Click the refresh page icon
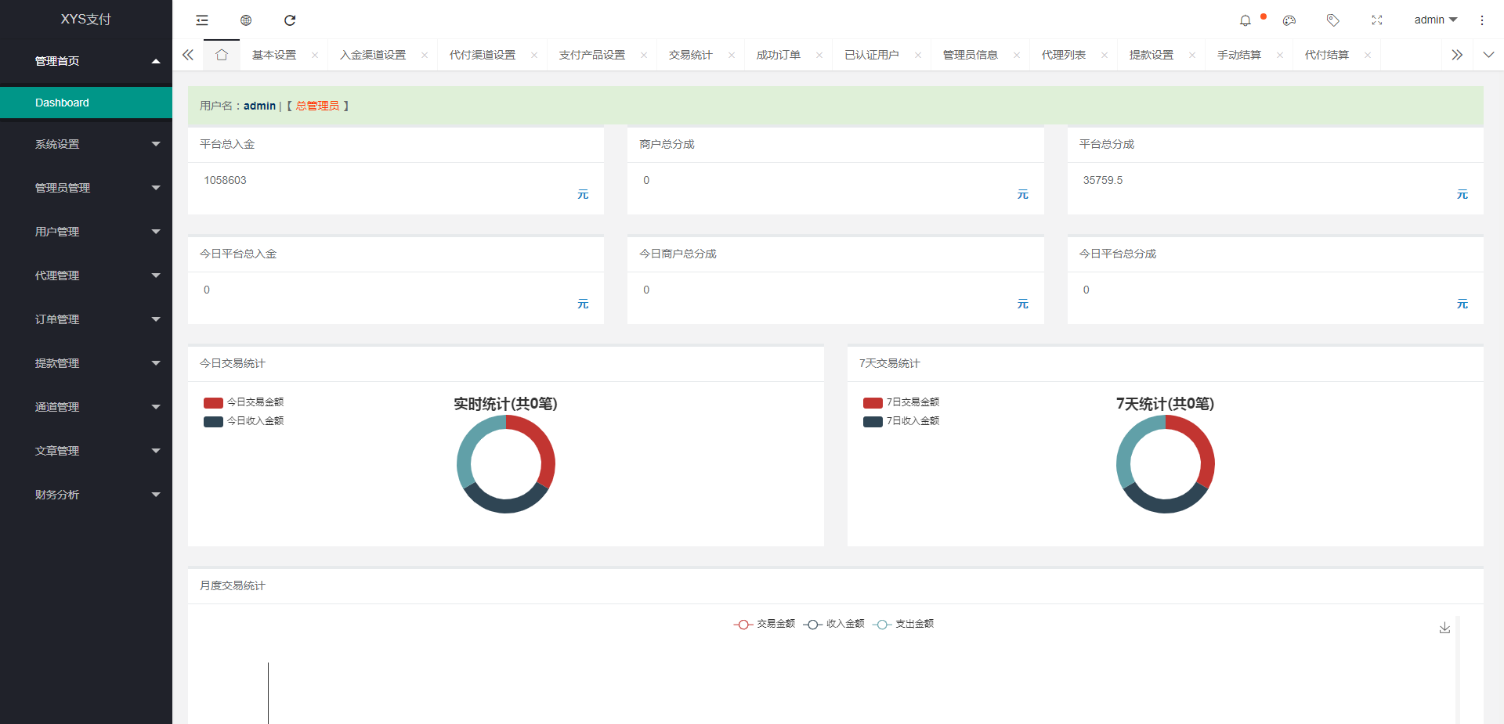1504x724 pixels. (290, 20)
